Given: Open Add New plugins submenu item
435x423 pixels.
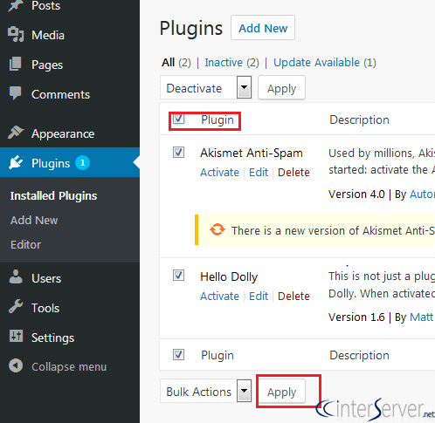Looking at the screenshot, I should click(34, 221).
